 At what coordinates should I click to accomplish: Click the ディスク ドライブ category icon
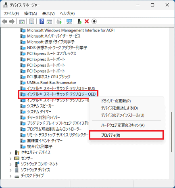tap(17, 176)
